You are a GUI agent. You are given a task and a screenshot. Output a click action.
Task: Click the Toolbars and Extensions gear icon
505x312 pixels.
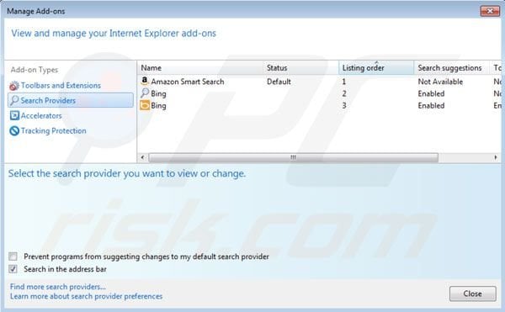pos(14,86)
